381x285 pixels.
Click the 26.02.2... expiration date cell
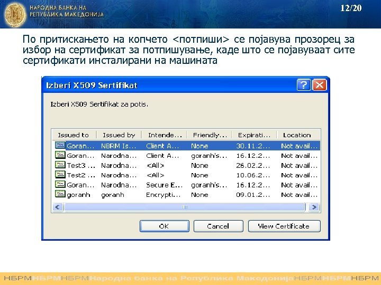click(253, 166)
